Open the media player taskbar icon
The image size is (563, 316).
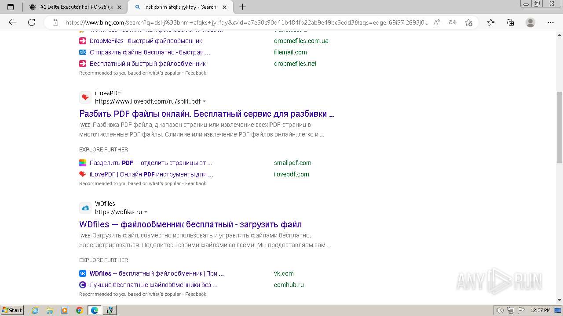(x=65, y=310)
